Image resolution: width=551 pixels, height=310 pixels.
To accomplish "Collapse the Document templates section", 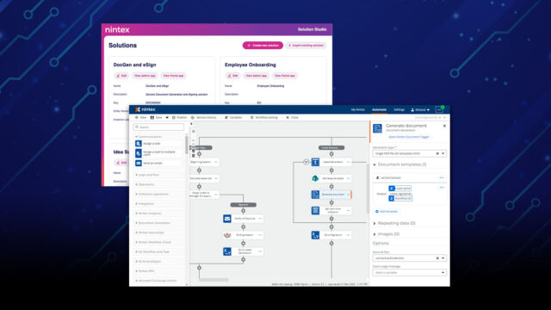I will (399, 164).
